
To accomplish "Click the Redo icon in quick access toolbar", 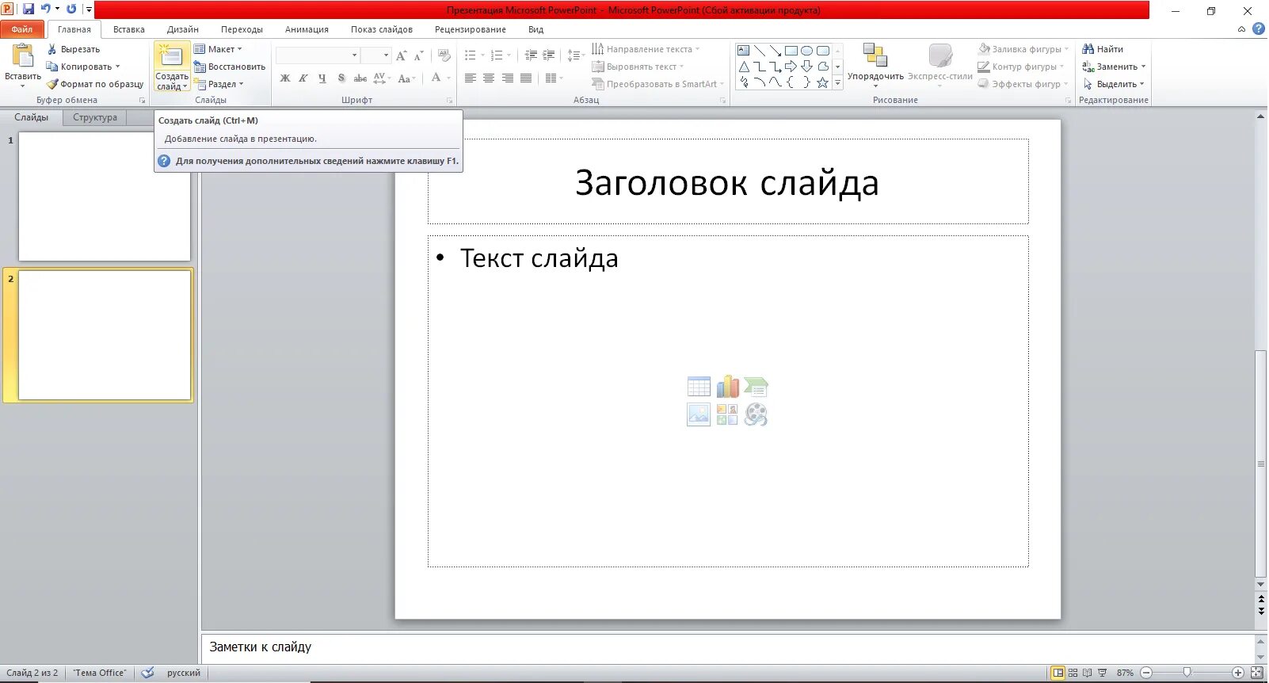I will 71,10.
